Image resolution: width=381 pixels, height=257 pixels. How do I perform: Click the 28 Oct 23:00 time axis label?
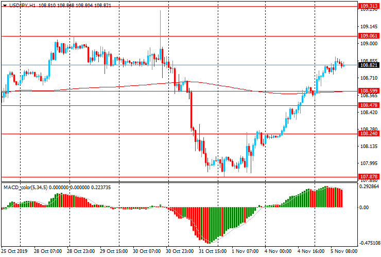click(80, 252)
